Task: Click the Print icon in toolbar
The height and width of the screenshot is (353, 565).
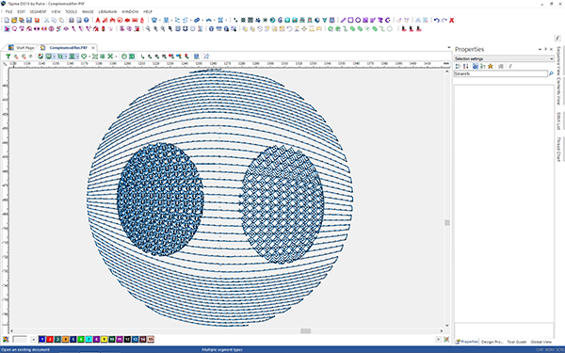Action: pos(72,20)
